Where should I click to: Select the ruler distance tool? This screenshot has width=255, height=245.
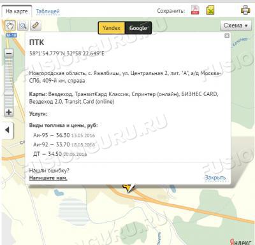(x=36, y=25)
